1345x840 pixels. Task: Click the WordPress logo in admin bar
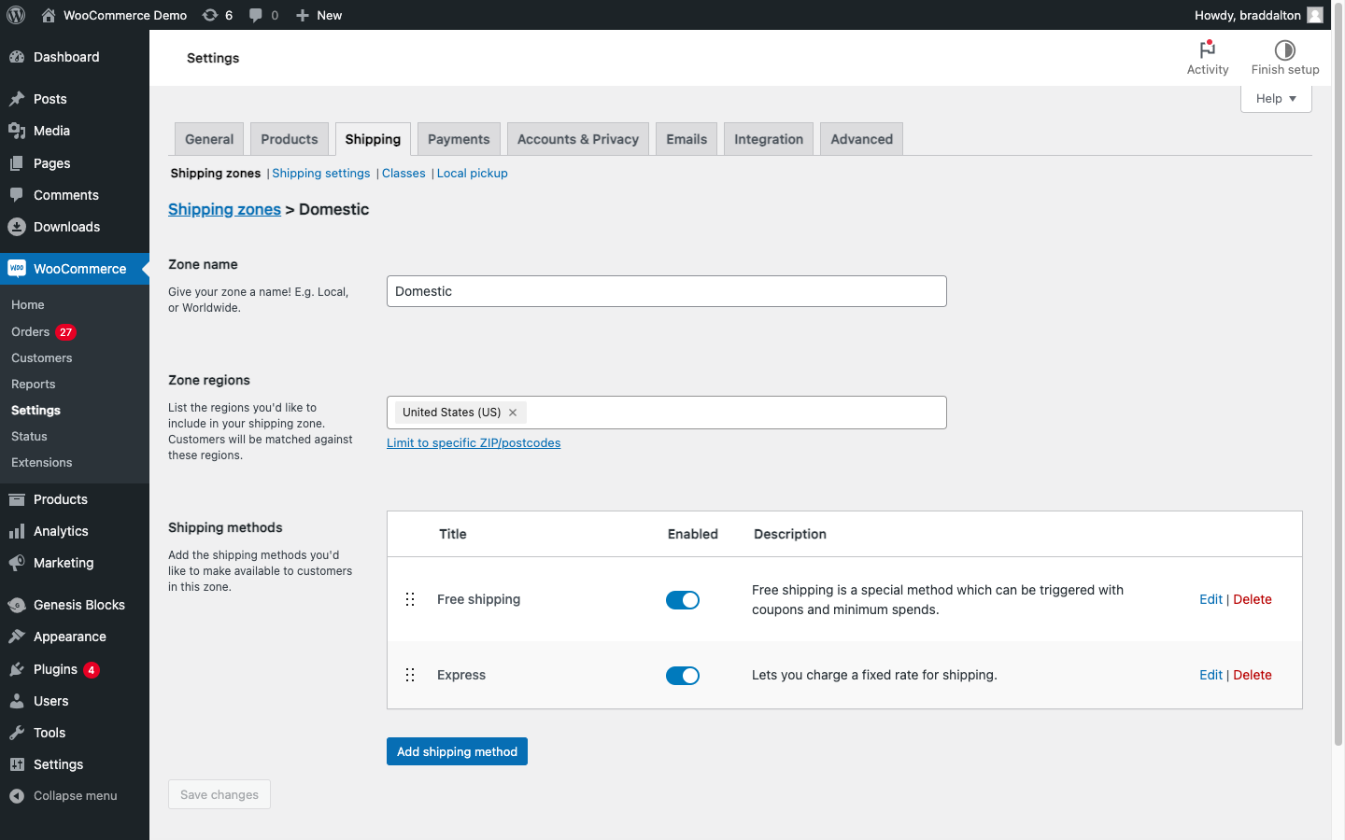pos(16,15)
